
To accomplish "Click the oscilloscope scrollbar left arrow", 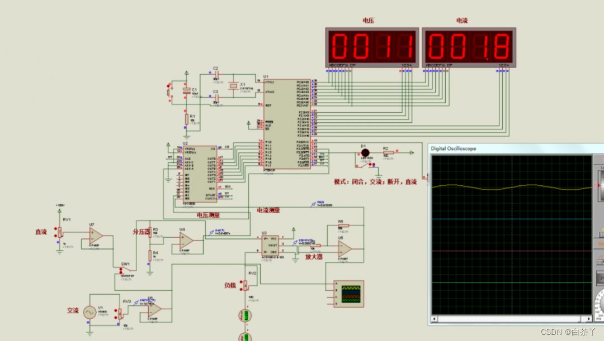I will coord(435,319).
